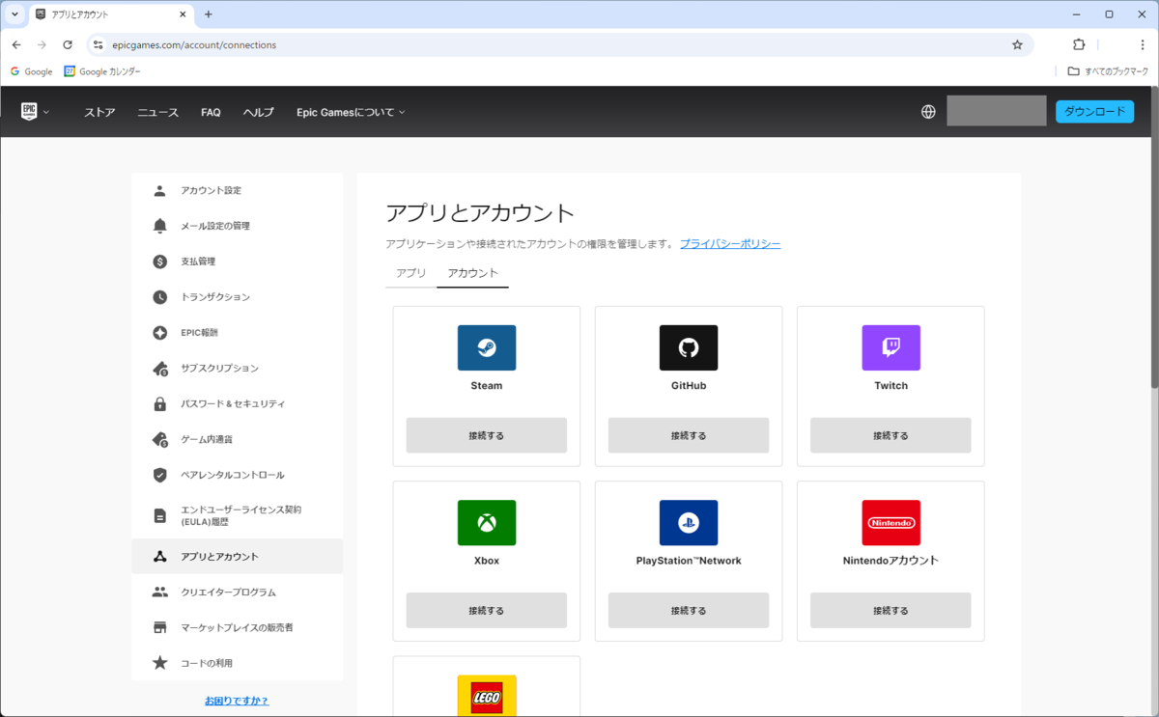This screenshot has width=1159, height=717.
Task: Close the アプリとアカウント browser tab
Action: coord(181,14)
